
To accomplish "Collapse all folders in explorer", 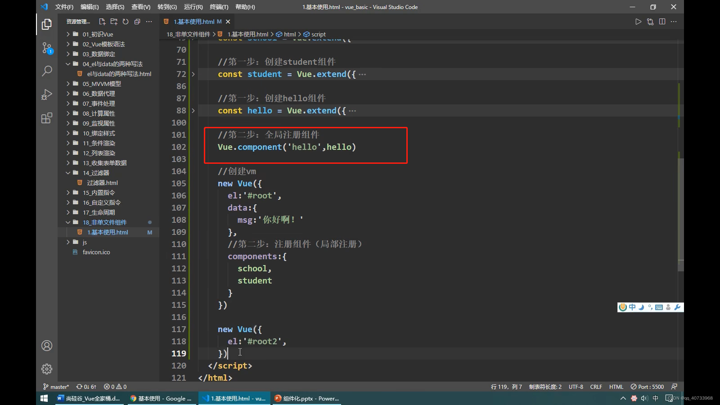I will coord(137,22).
